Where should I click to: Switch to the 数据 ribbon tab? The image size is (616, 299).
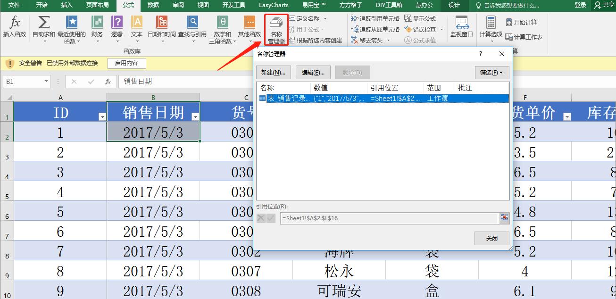[153, 6]
